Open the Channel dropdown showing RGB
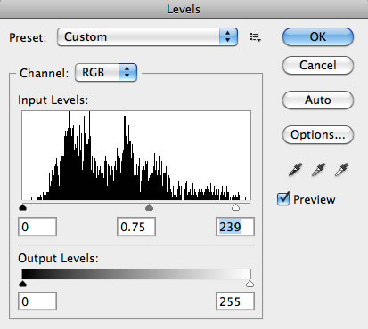The width and height of the screenshot is (368, 329). pyautogui.click(x=106, y=72)
